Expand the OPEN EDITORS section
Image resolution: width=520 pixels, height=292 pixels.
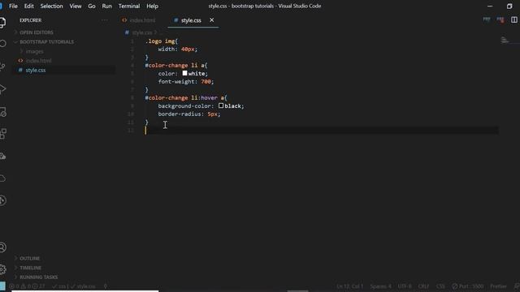click(x=36, y=32)
